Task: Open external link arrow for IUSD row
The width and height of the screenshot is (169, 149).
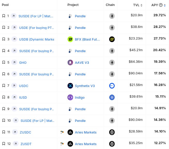Action: pyautogui.click(x=14, y=97)
